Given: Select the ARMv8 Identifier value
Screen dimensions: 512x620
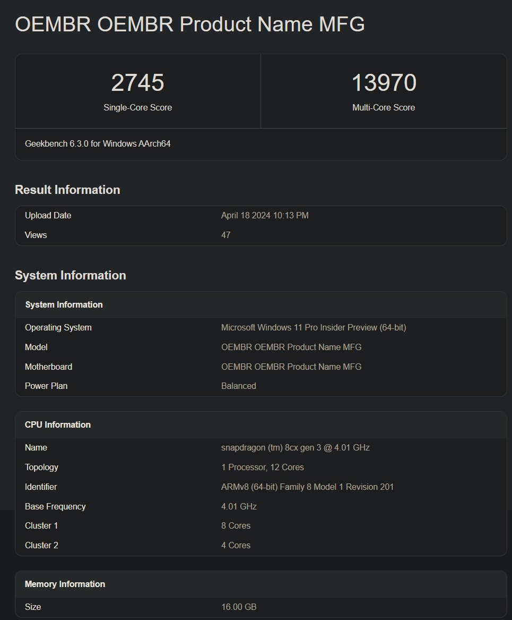Looking at the screenshot, I should pyautogui.click(x=307, y=487).
